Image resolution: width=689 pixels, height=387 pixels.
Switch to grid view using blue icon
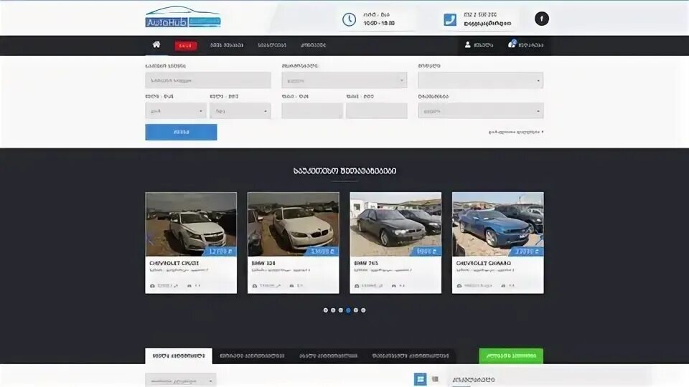420,379
